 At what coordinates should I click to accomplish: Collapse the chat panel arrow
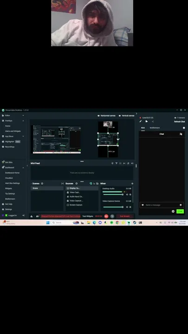point(136,114)
